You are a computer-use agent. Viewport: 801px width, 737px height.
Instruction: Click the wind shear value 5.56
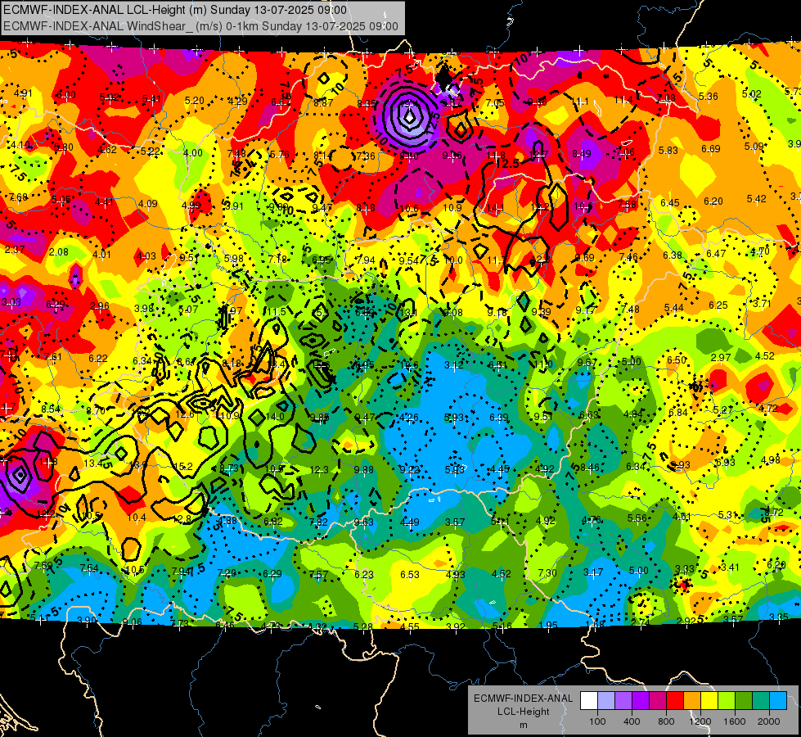(637, 518)
